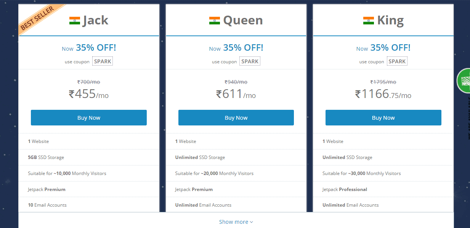Select the SPARK coupon code in King plan
The height and width of the screenshot is (228, 470).
397,61
